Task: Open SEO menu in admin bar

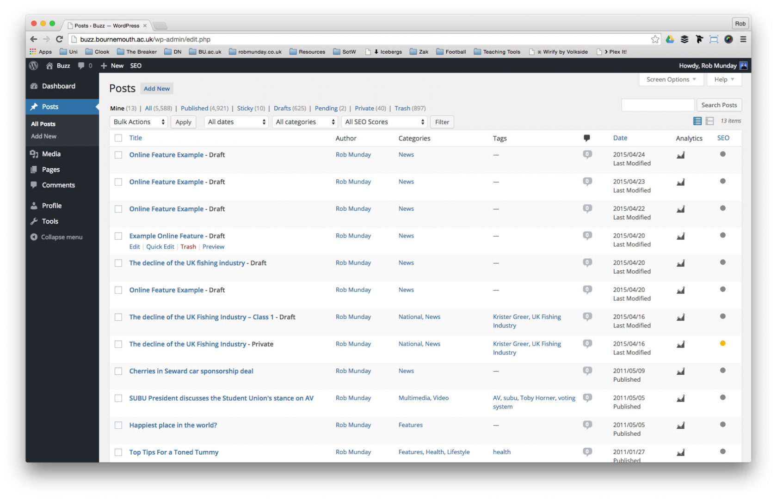Action: coord(136,66)
